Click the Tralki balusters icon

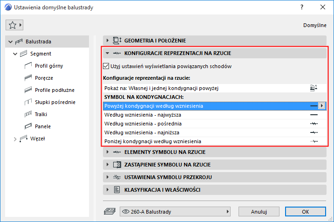(28, 114)
